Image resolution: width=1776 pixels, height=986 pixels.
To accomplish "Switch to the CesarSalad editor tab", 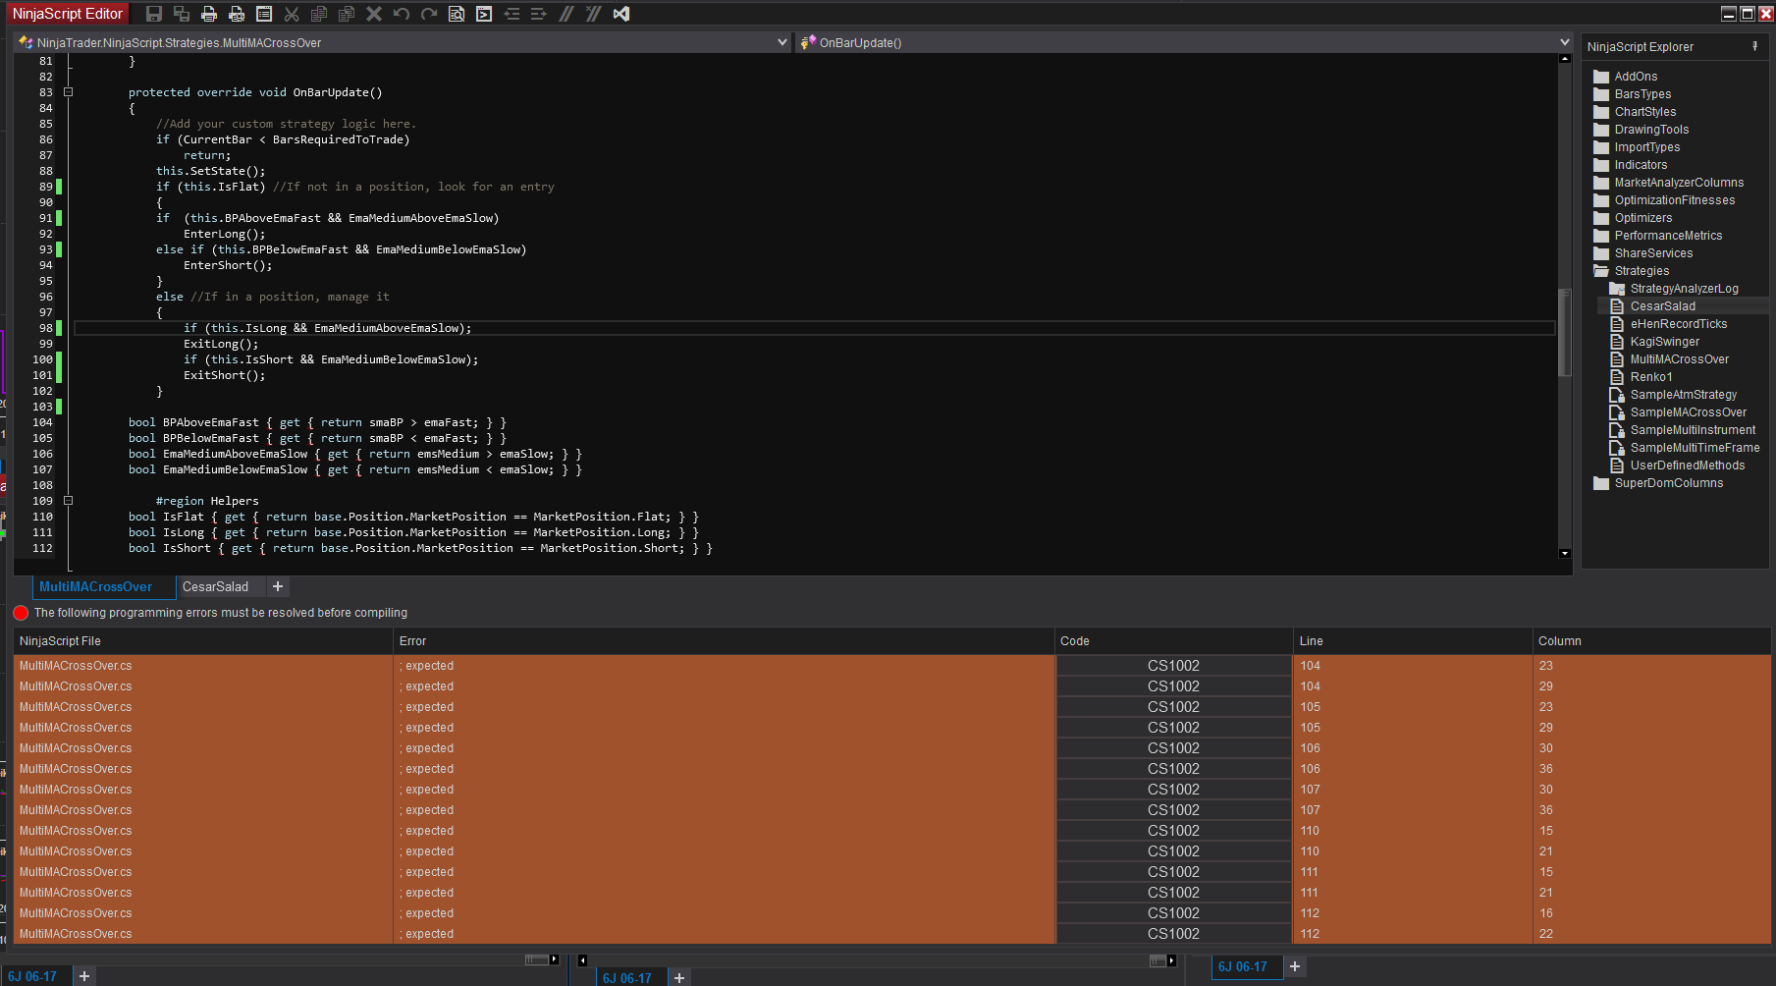I will pyautogui.click(x=216, y=586).
